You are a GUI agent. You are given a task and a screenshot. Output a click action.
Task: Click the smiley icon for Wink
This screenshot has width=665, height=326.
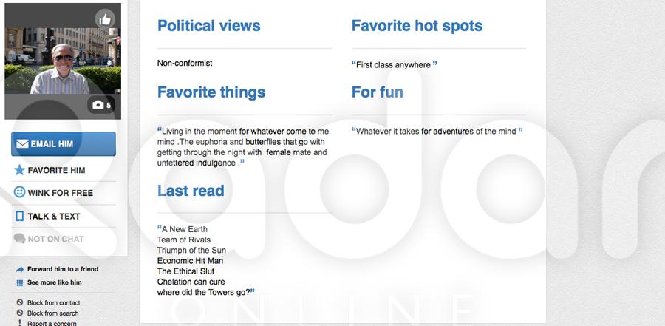[20, 192]
